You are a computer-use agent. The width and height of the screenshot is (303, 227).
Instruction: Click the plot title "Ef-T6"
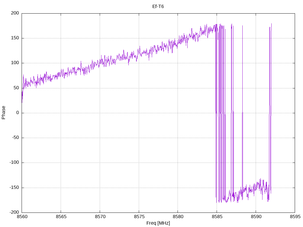(158, 7)
